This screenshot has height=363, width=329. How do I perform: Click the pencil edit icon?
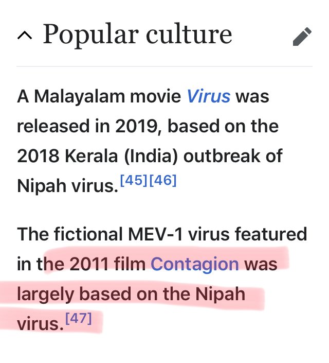(x=302, y=37)
